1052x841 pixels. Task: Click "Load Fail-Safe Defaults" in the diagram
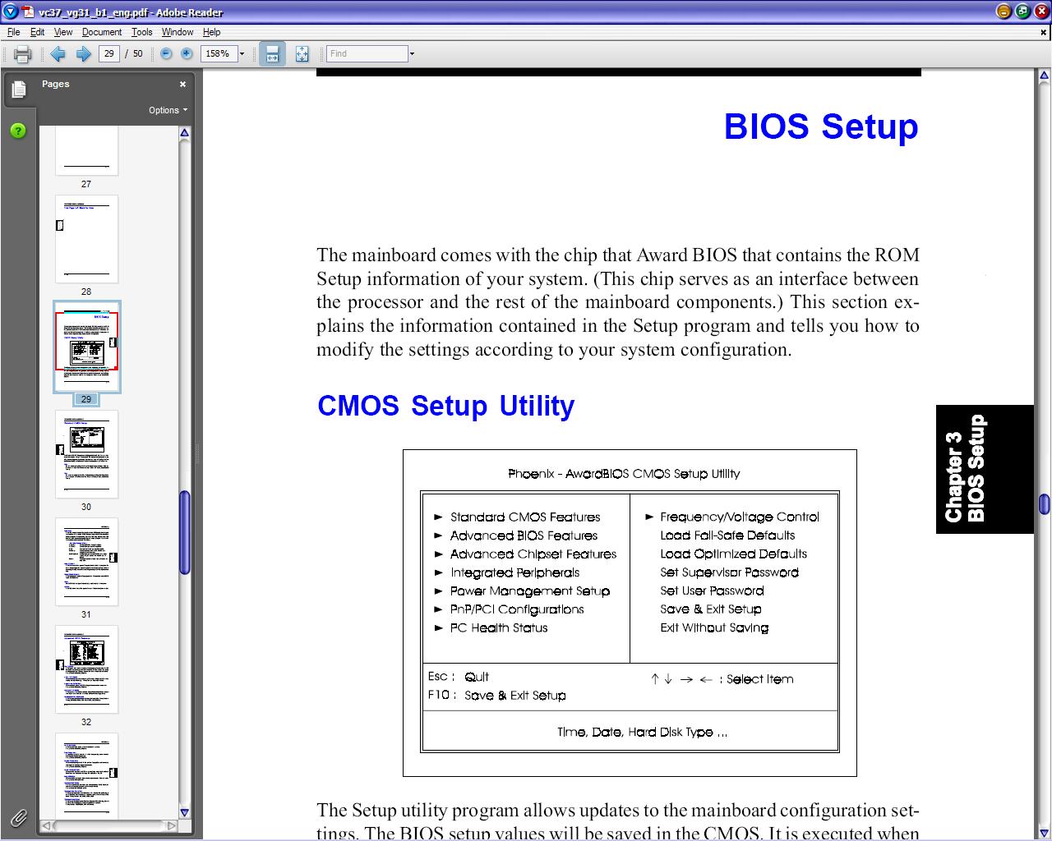click(x=727, y=535)
